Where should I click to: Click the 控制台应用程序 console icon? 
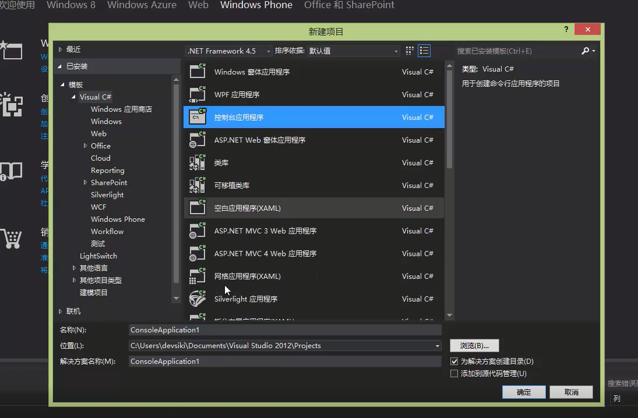click(x=198, y=117)
